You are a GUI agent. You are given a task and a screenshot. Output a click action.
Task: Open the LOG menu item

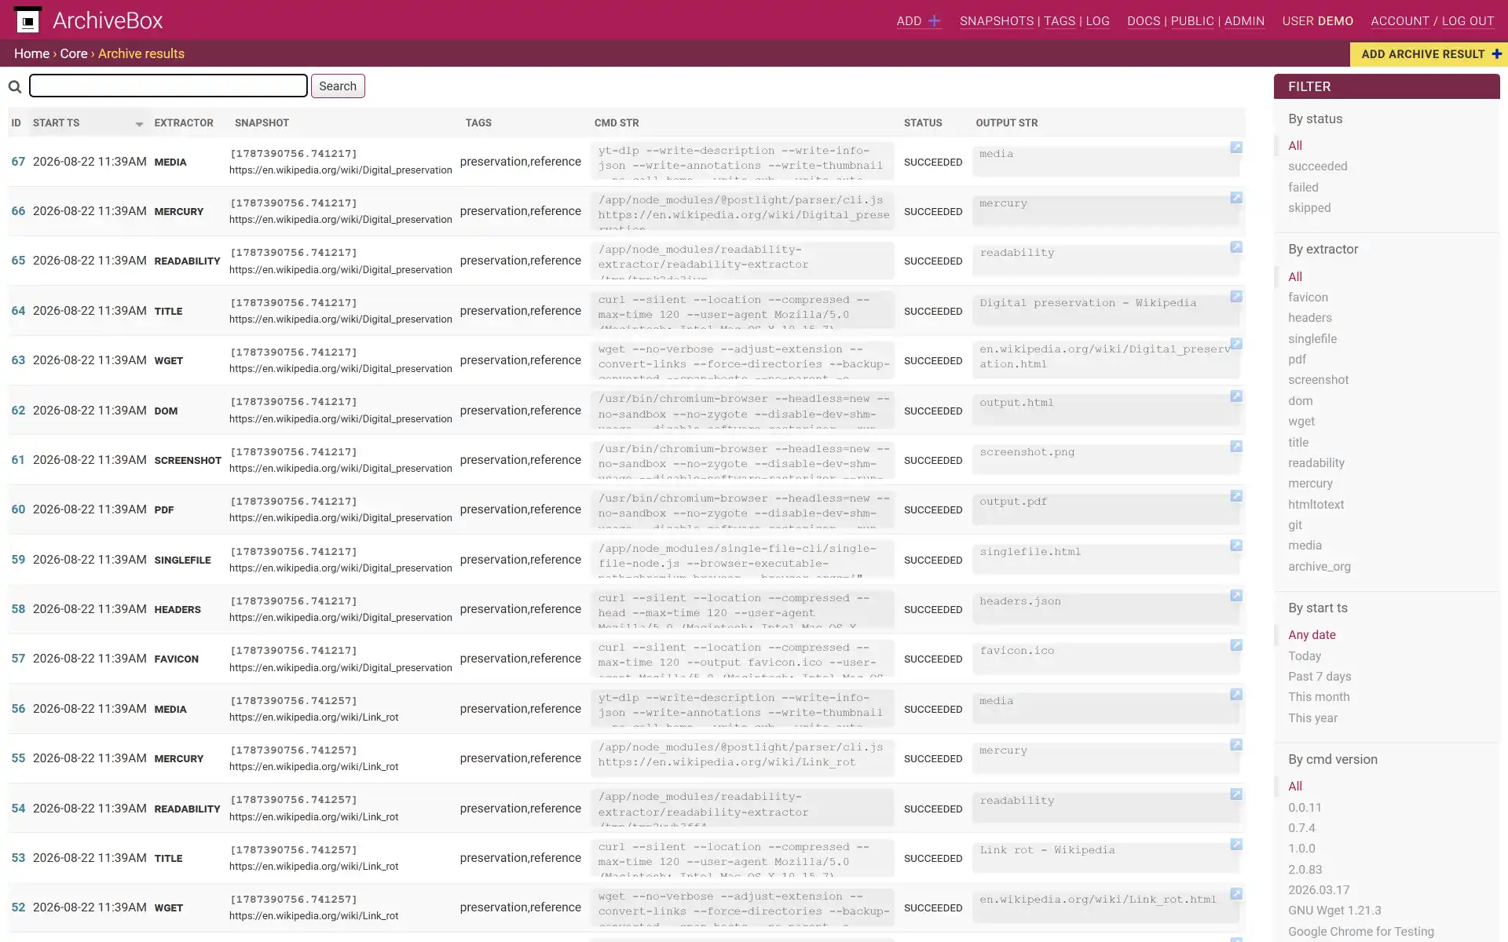pos(1098,21)
